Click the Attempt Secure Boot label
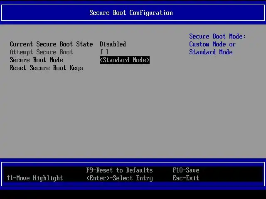 click(x=41, y=52)
